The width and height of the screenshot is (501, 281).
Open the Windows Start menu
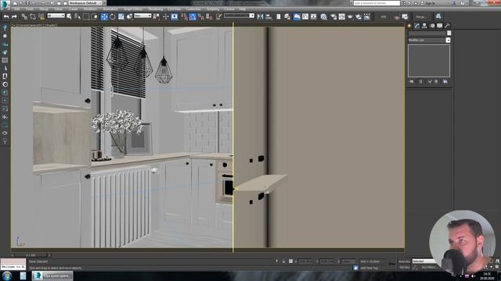coord(7,276)
